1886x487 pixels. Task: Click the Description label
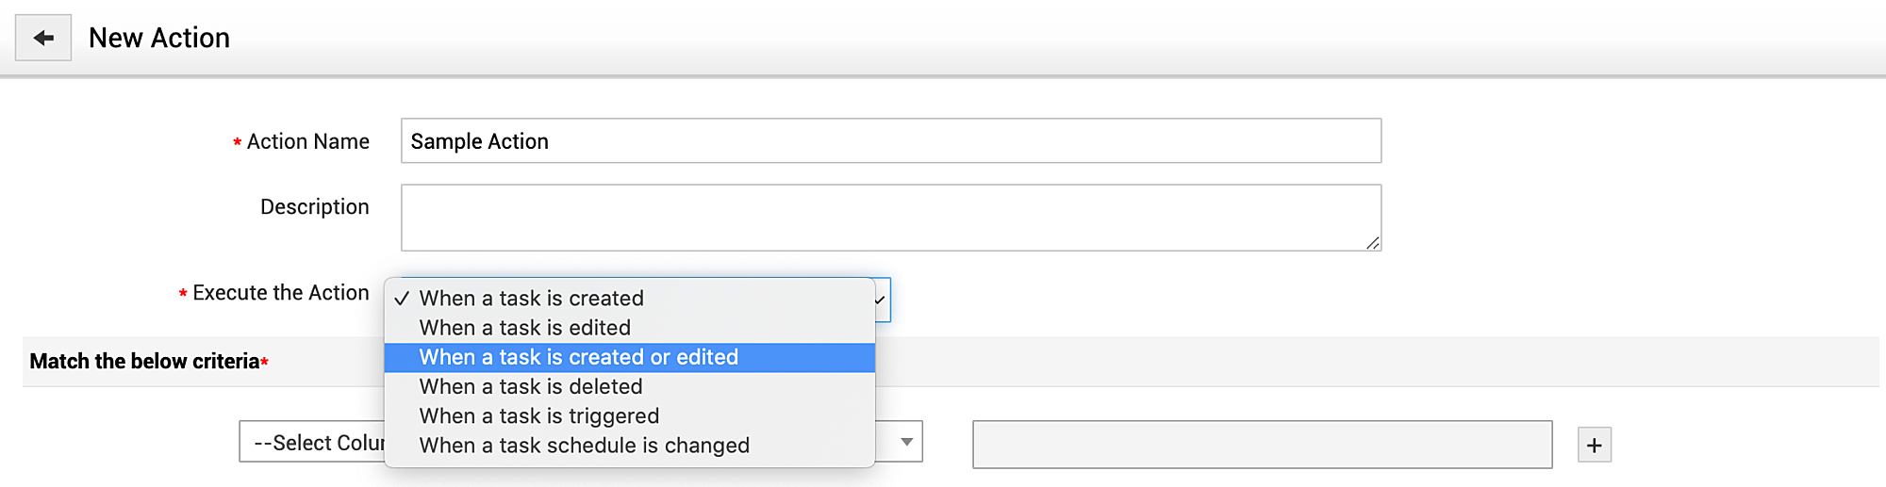click(x=314, y=207)
